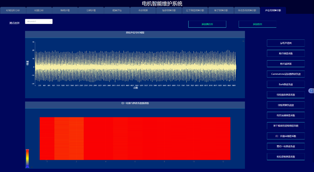Click the floating translate icon on right edge

[311, 91]
